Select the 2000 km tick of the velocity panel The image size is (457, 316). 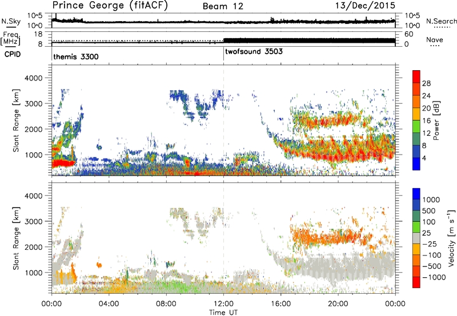(33, 247)
